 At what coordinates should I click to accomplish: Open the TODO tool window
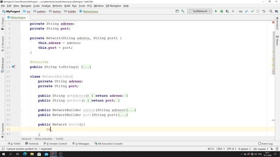click(x=14, y=143)
